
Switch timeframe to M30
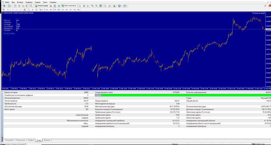click(59, 10)
